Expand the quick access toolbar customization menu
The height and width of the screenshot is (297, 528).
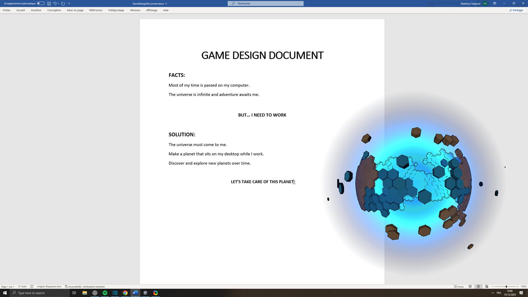coord(69,3)
